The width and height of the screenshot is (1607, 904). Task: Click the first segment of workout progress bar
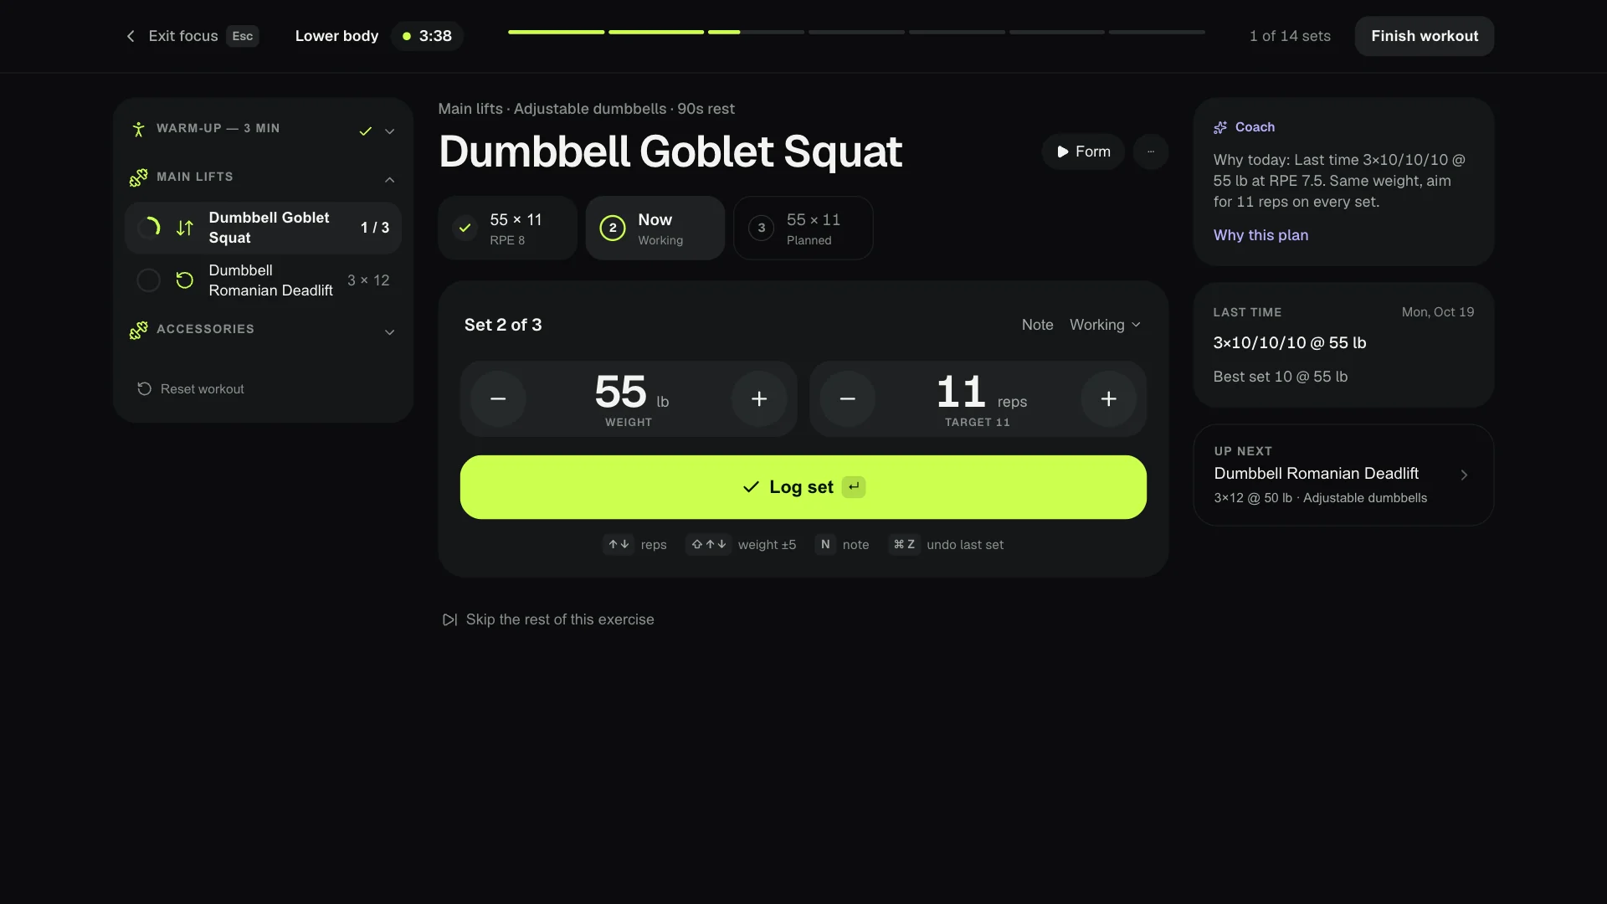[x=556, y=32]
